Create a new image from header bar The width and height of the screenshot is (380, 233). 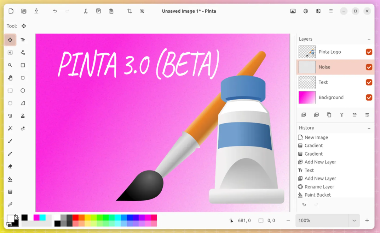11,11
